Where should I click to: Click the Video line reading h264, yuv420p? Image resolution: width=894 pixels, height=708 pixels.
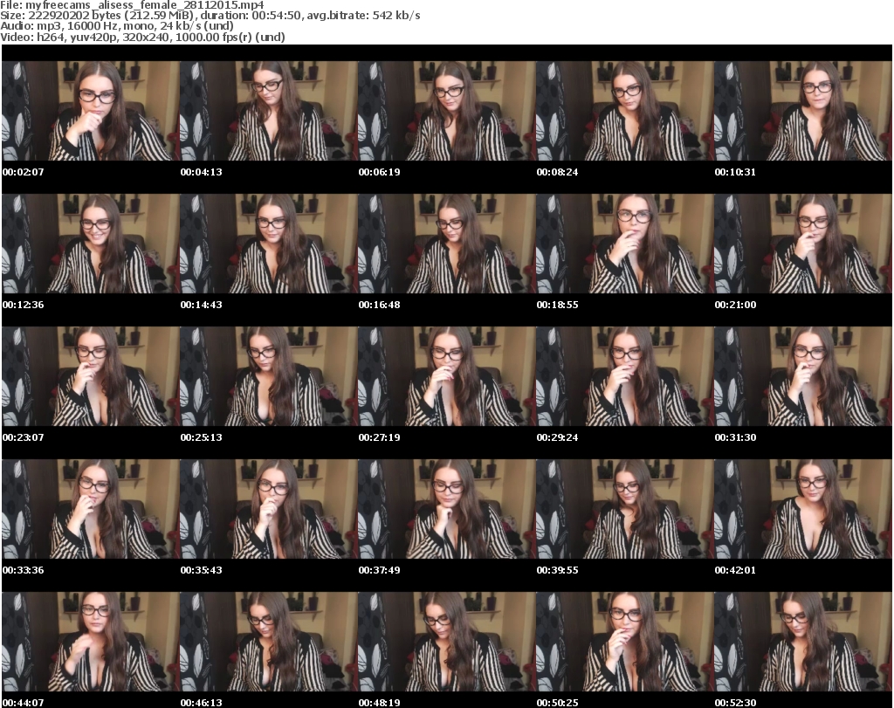(142, 37)
